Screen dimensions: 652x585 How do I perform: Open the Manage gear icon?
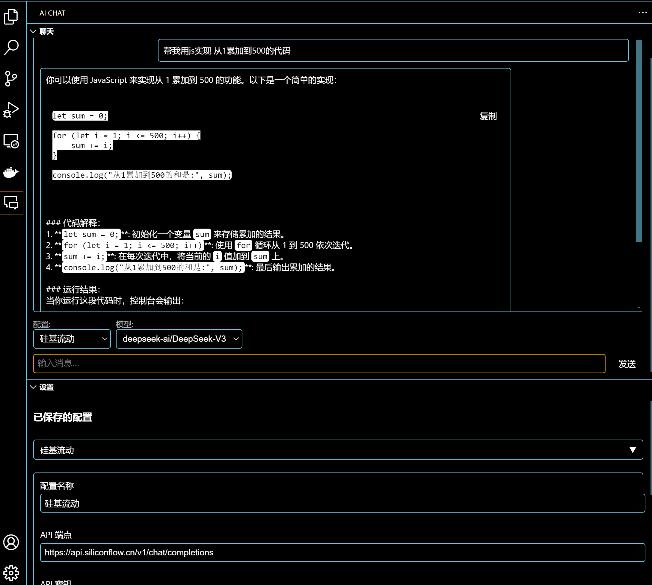pos(11,573)
